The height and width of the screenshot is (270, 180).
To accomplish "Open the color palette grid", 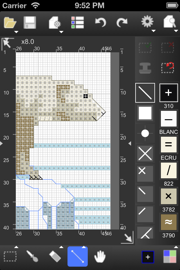I will pos(170,256).
